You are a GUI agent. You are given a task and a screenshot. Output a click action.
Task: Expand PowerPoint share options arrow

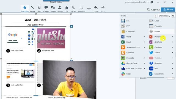172,37
